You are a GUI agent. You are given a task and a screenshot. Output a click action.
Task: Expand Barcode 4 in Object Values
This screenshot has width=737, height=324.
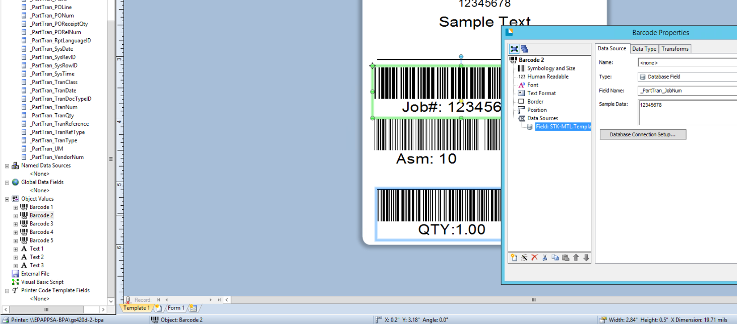point(15,232)
